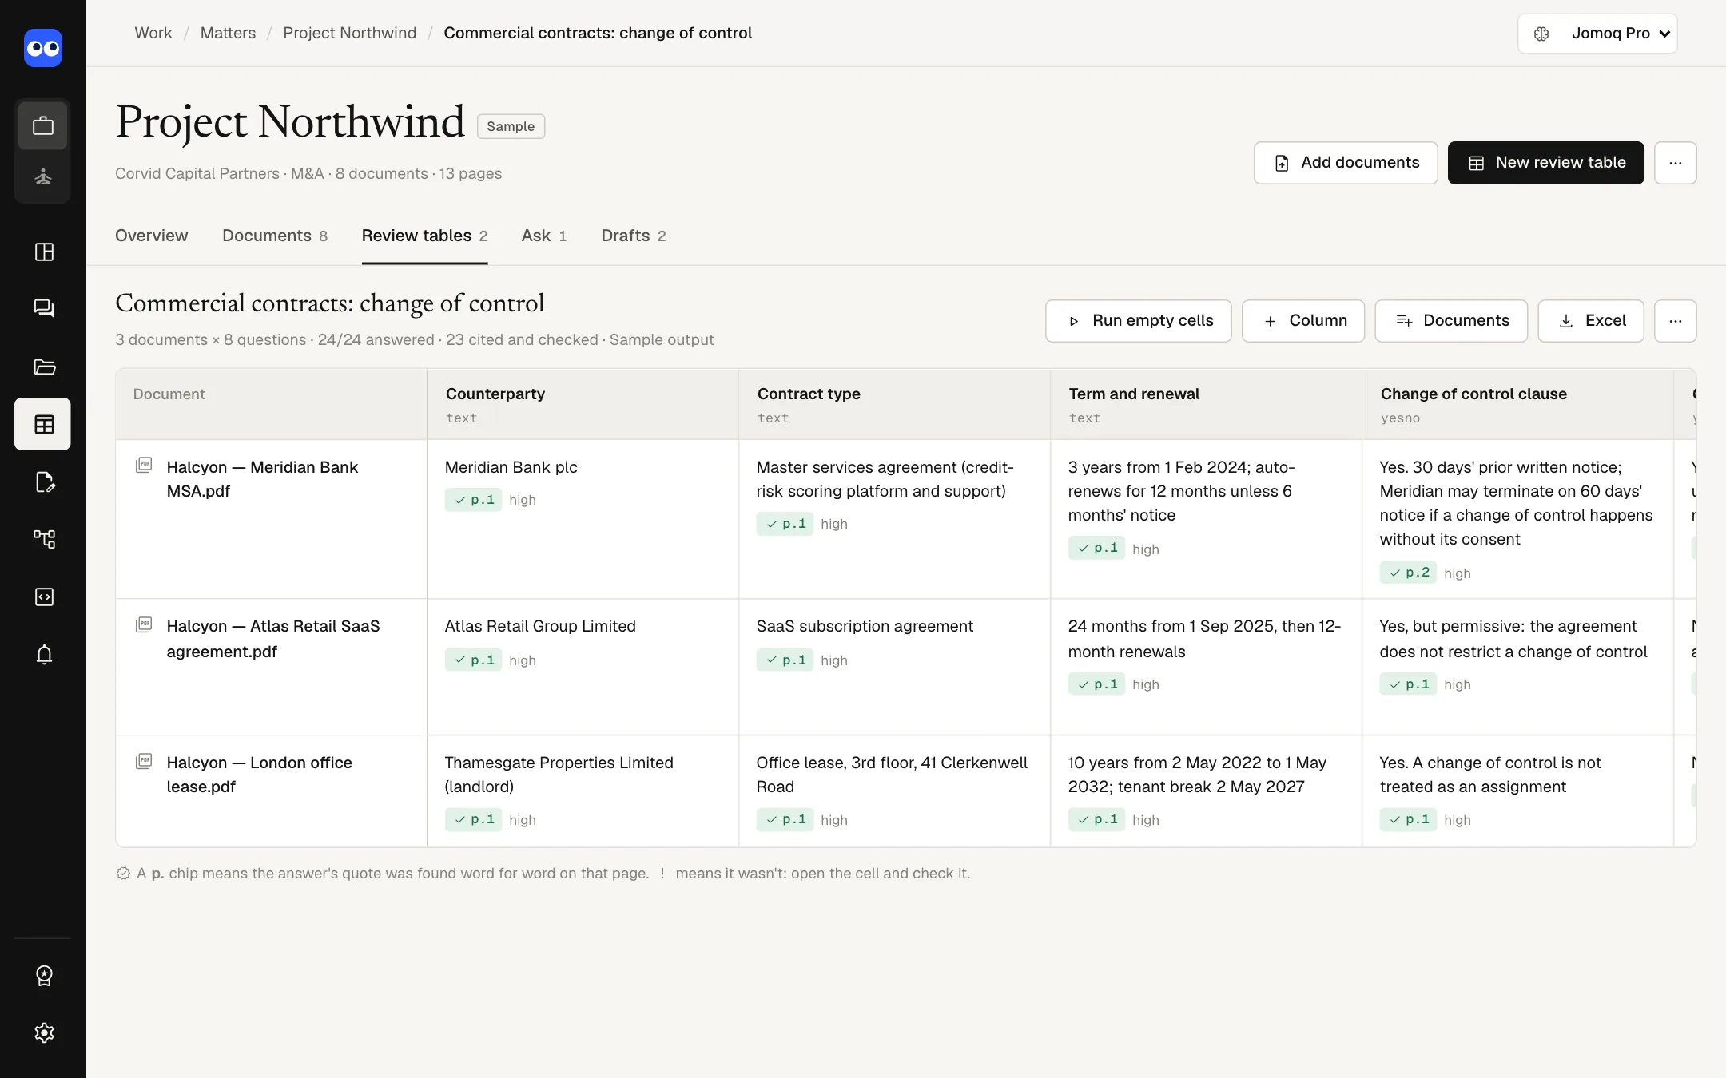The width and height of the screenshot is (1726, 1078).
Task: Open the meditating person icon in sidebar
Action: [x=43, y=176]
